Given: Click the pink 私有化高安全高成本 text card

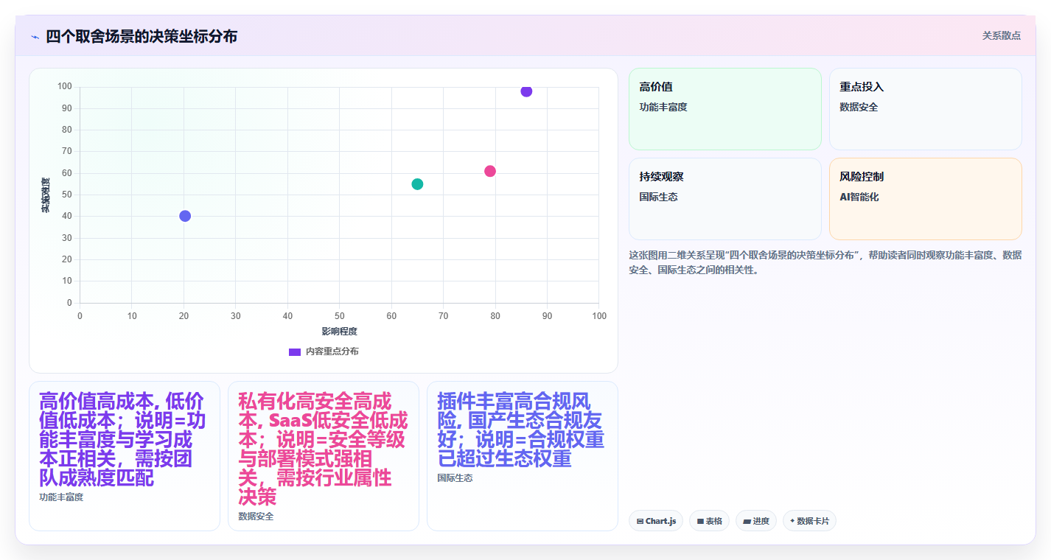Looking at the screenshot, I should (x=324, y=456).
